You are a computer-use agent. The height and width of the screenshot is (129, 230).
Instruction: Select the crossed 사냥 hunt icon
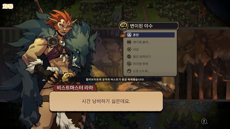coord(129,49)
